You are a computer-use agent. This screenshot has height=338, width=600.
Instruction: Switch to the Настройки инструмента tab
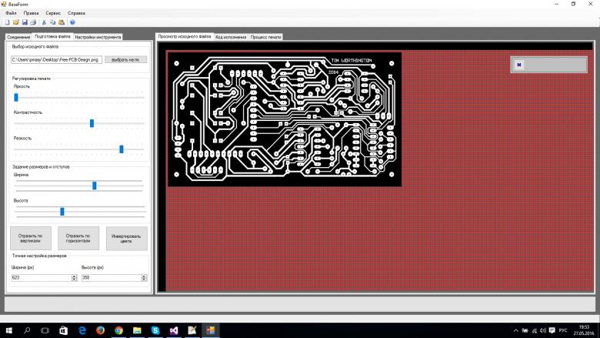point(98,36)
